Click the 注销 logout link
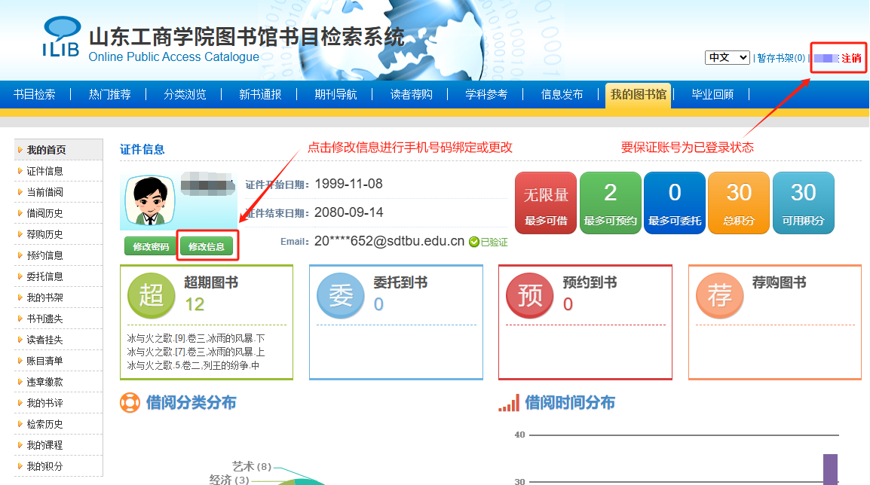 (x=851, y=58)
